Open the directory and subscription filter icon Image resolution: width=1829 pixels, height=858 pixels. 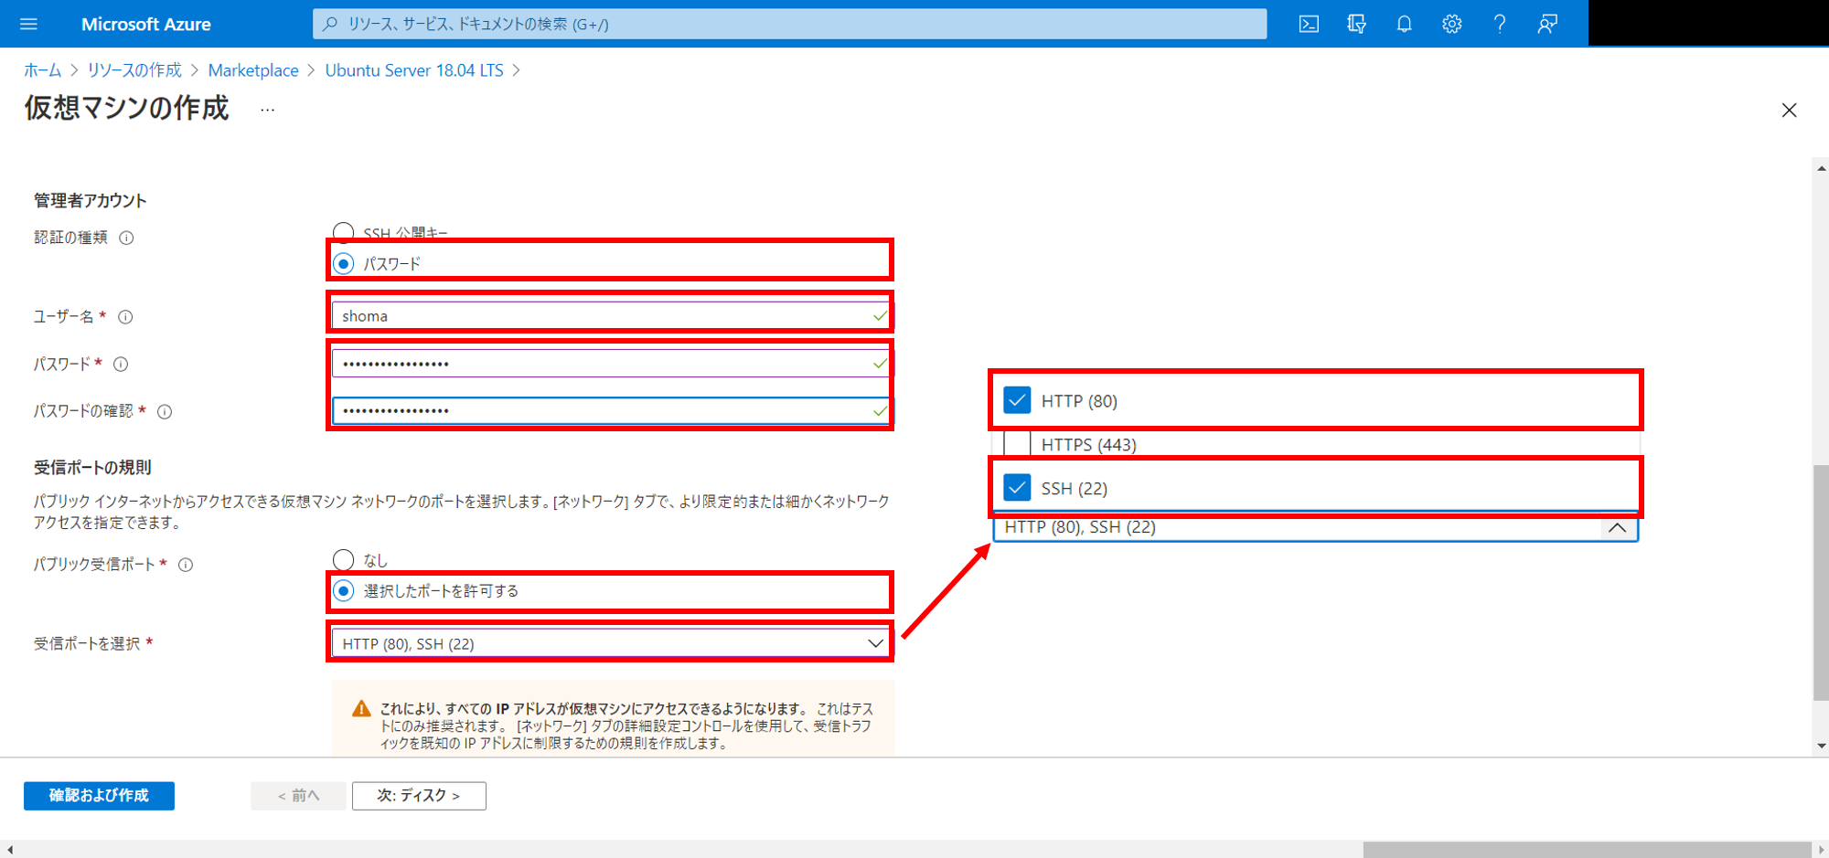coord(1356,24)
